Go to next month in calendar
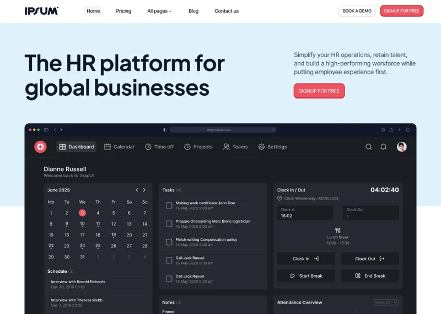Viewport: 441px width, 314px height. click(144, 190)
